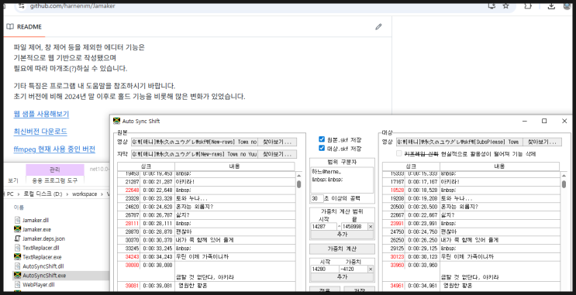
Task: Browse for the target video with 찾아보기
Action: 542,142
